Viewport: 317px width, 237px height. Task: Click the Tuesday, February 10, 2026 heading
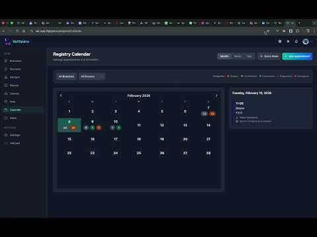coord(252,93)
